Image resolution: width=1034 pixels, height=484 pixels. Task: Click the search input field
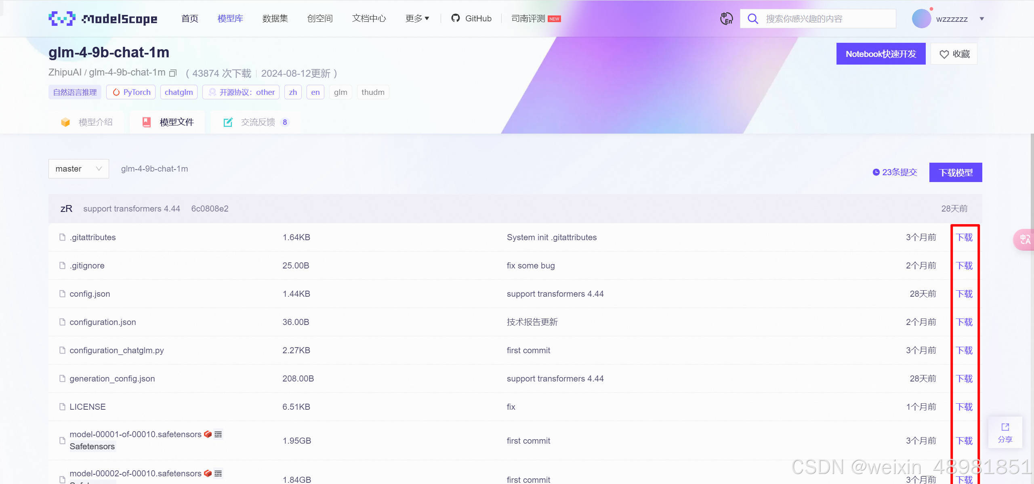coord(824,19)
